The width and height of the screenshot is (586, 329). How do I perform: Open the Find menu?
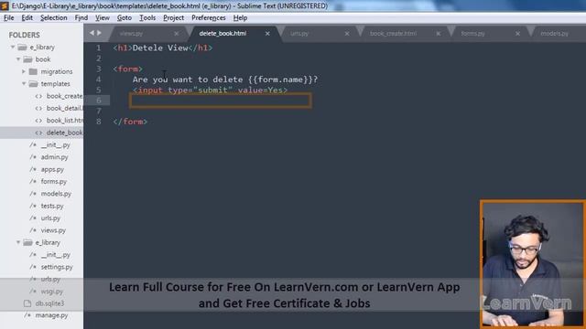pos(81,18)
